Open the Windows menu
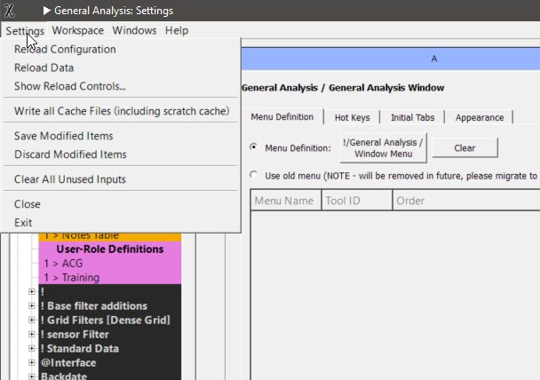The width and height of the screenshot is (540, 380). (134, 30)
